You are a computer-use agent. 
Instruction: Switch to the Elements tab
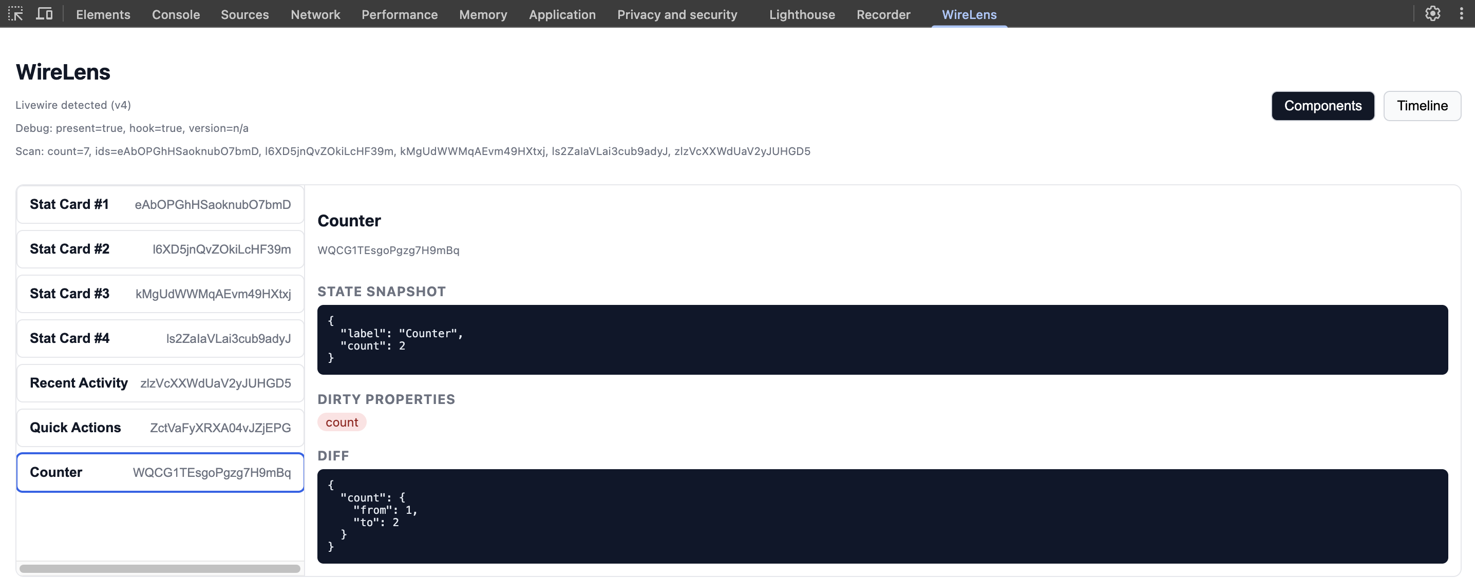[x=103, y=14]
